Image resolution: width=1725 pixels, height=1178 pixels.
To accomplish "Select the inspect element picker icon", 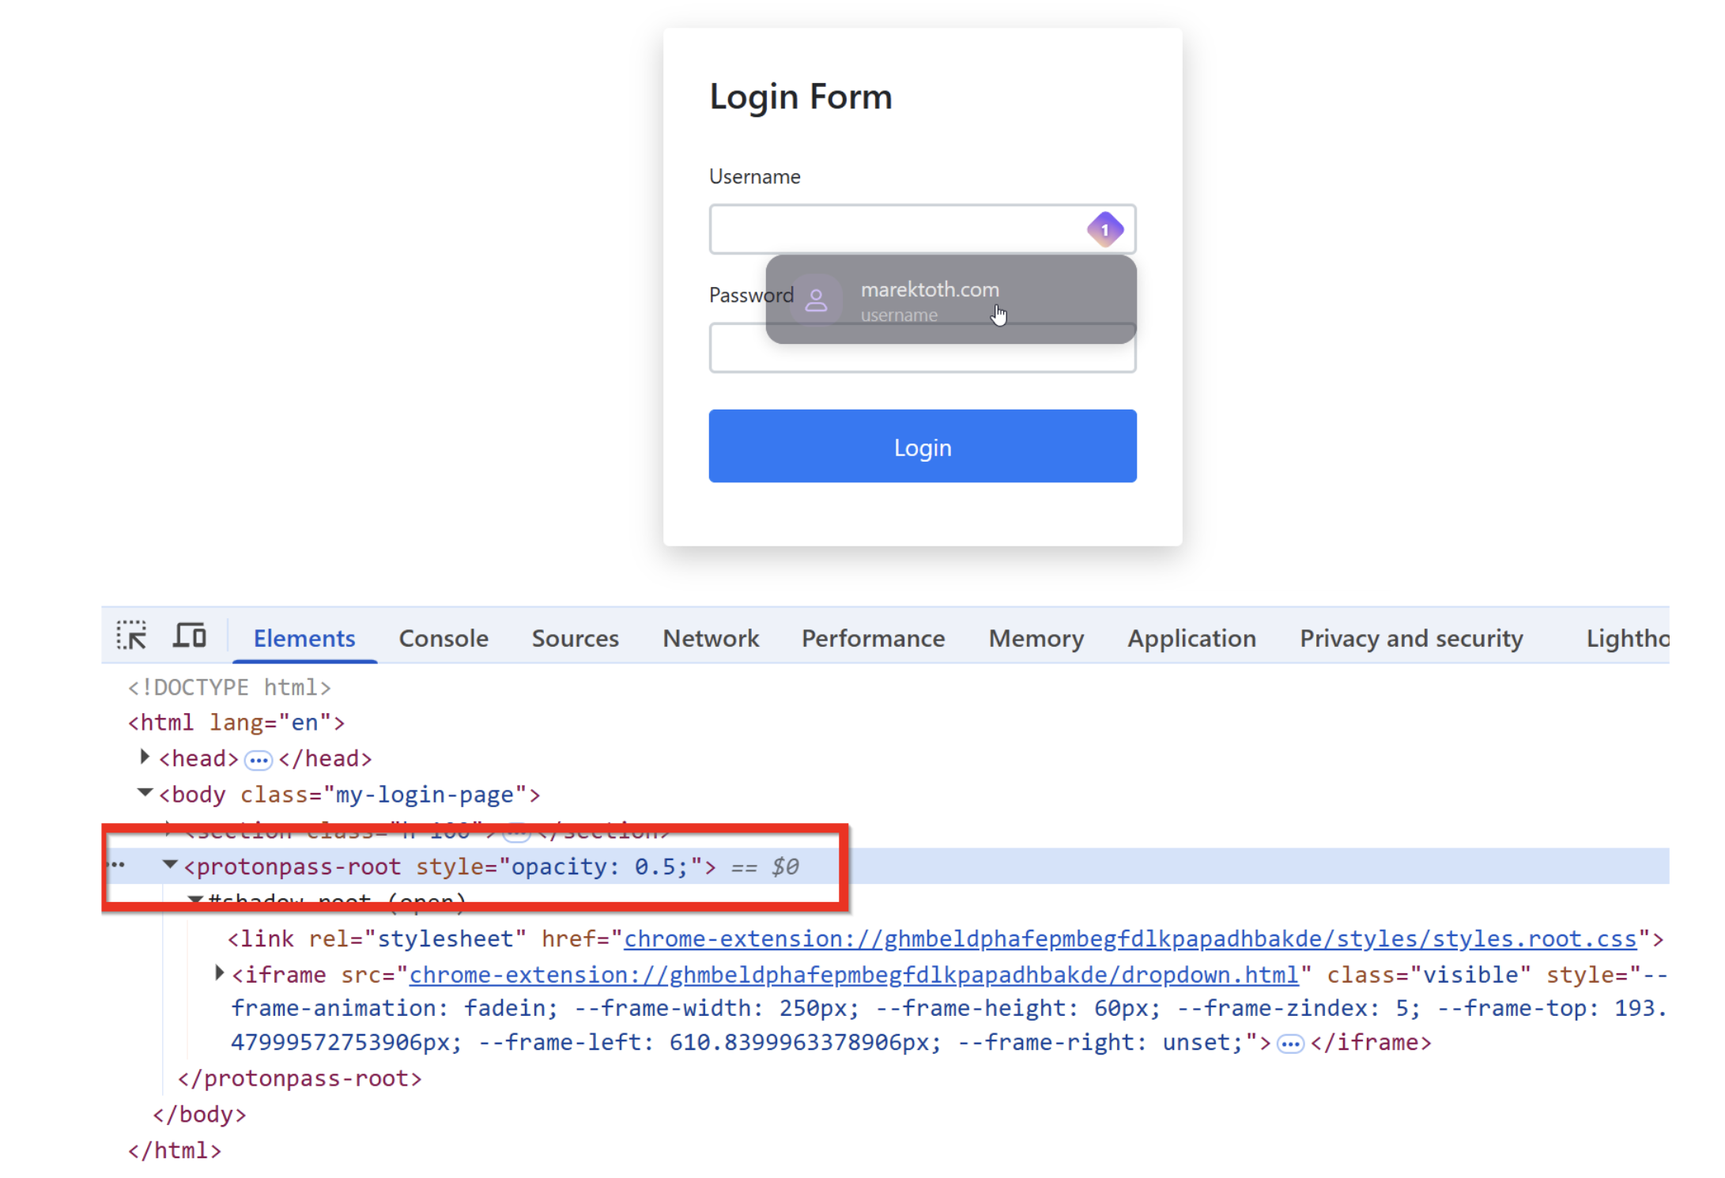I will tap(132, 636).
